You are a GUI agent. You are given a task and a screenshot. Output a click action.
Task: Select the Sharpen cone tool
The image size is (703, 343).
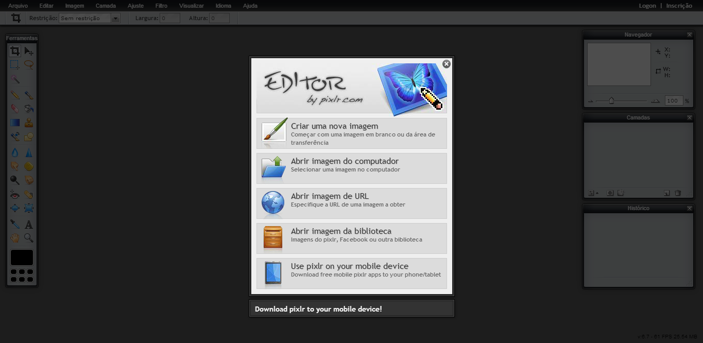[29, 152]
